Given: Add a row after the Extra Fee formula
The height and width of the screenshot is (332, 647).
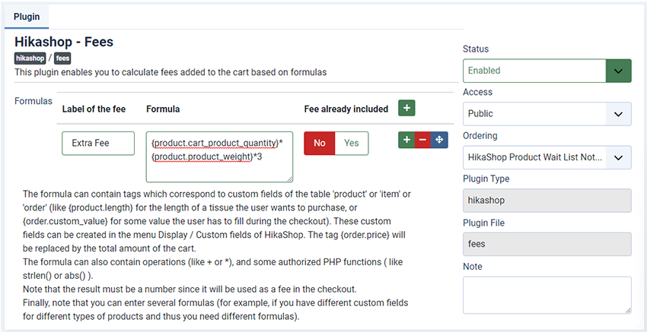Looking at the screenshot, I should click(x=406, y=140).
